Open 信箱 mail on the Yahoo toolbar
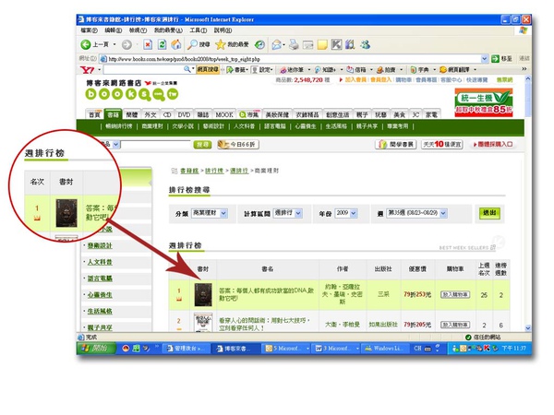This screenshot has height=415, width=554. 357,70
